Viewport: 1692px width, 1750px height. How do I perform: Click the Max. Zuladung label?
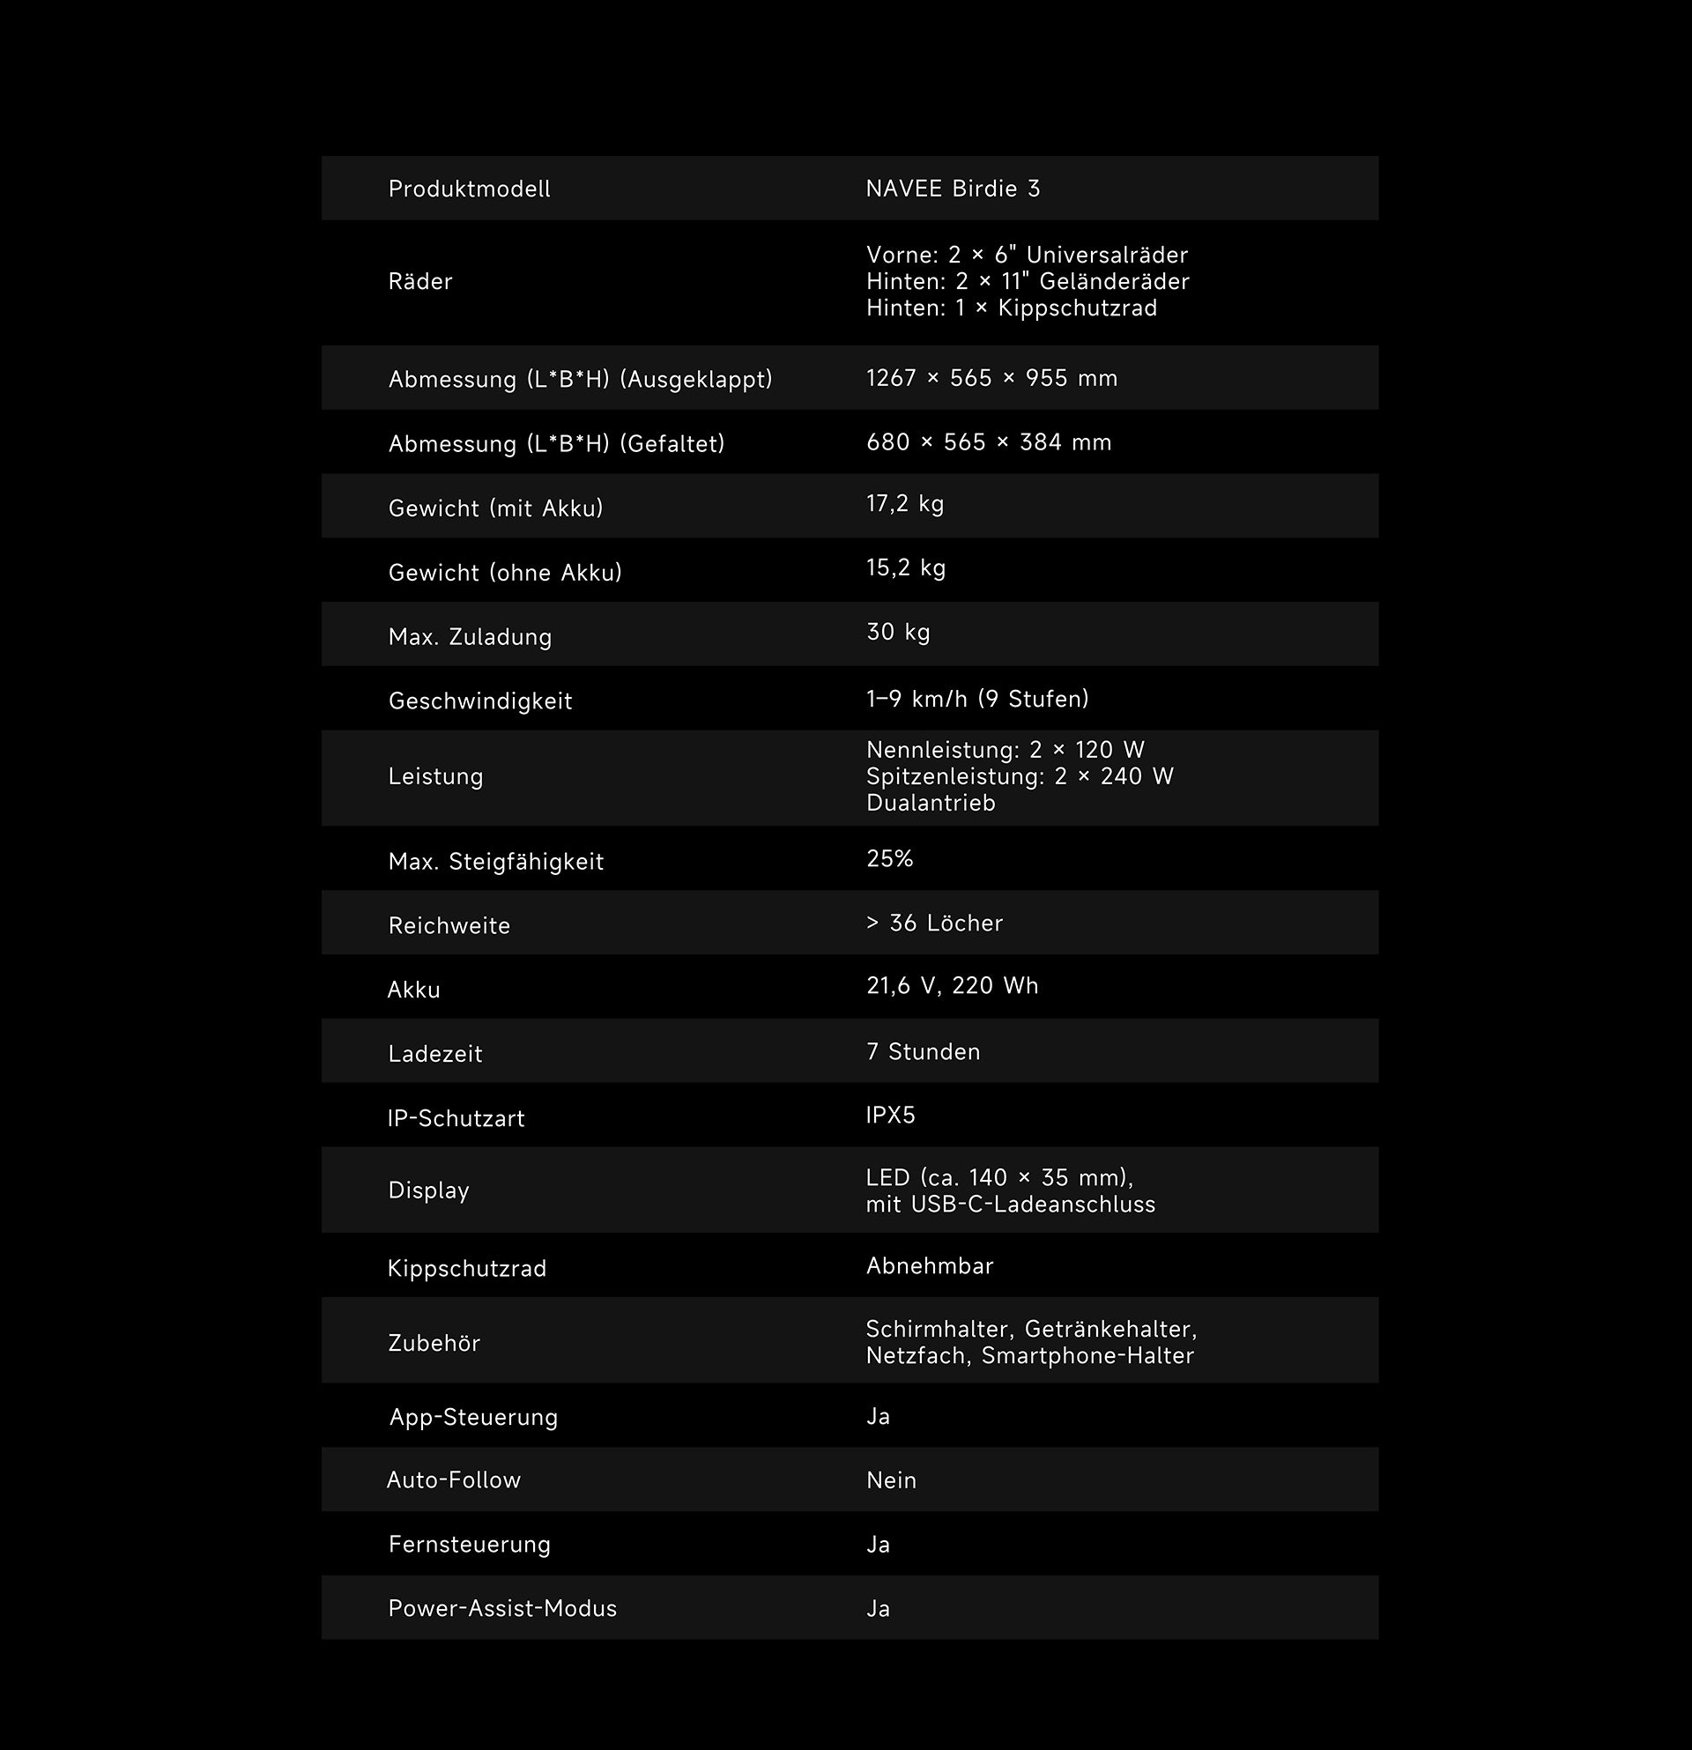tap(470, 636)
